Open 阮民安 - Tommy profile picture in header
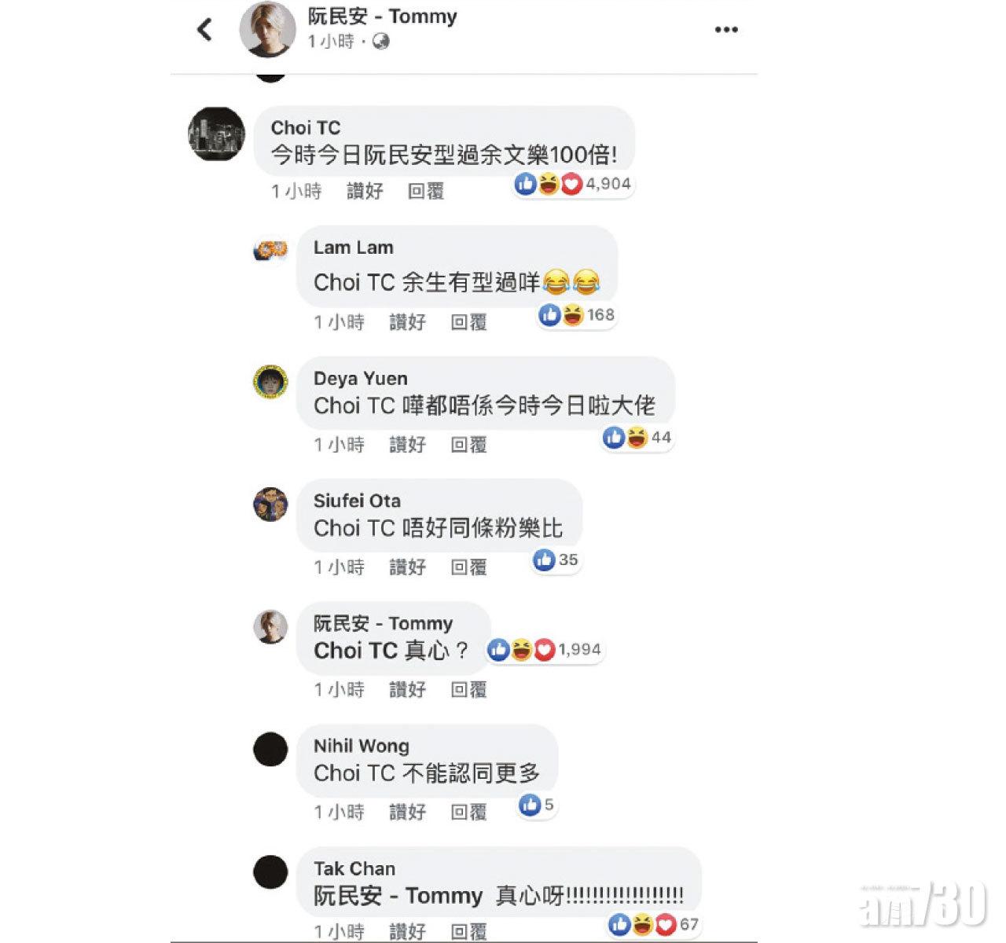 (267, 30)
